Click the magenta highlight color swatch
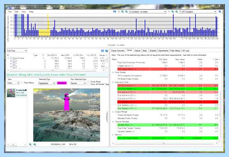 click(x=62, y=83)
